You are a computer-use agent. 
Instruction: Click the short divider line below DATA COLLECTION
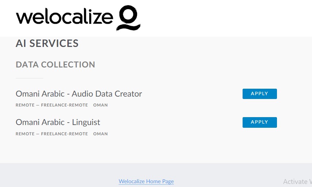point(30,78)
